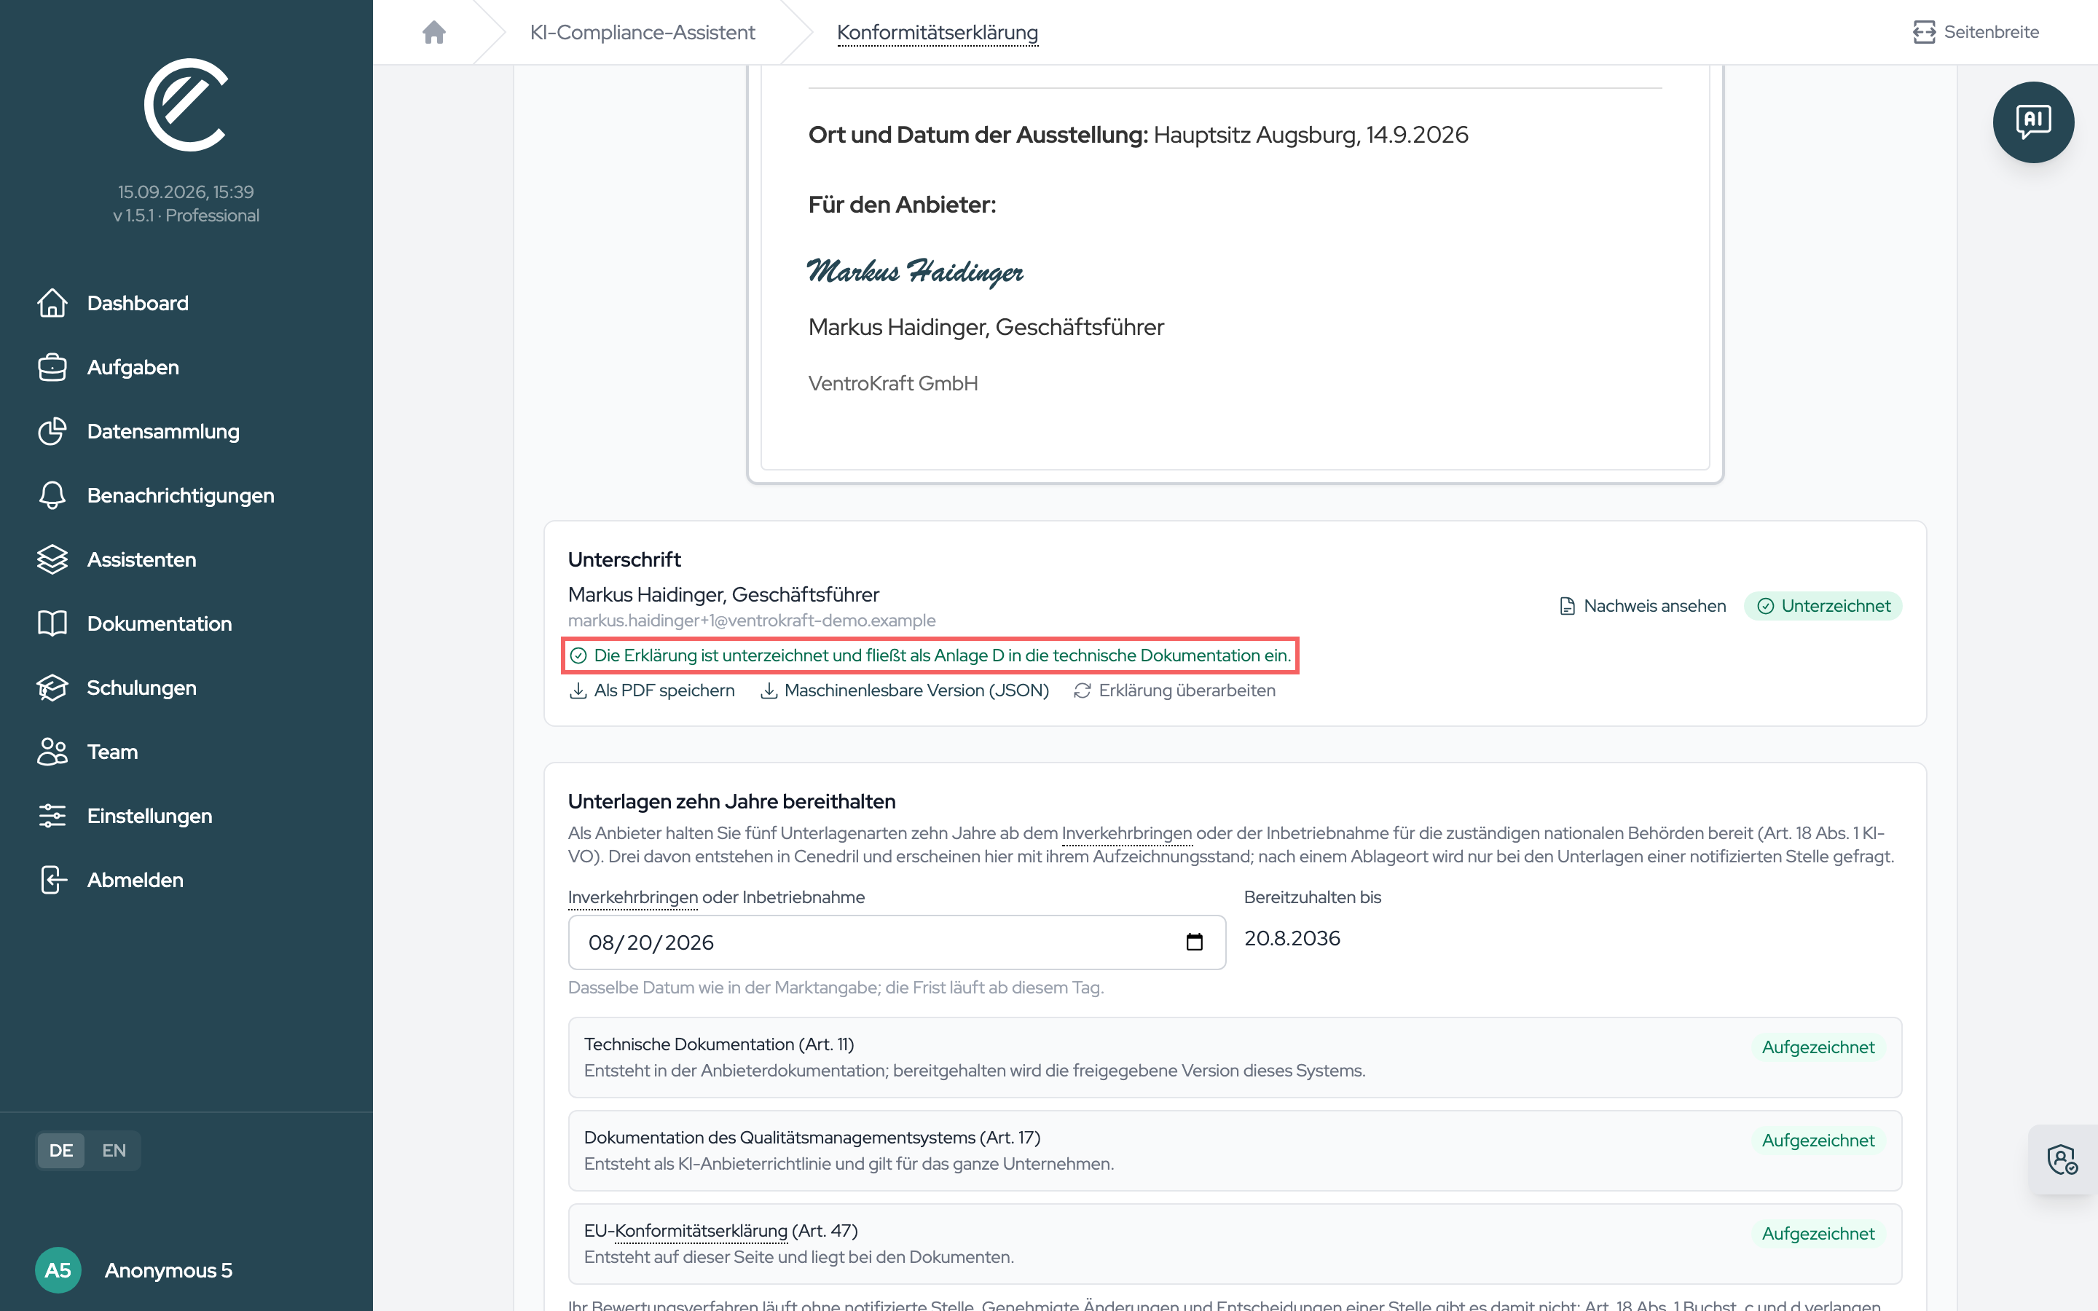Click the Team people icon
Viewport: 2098px width, 1311px height.
(52, 752)
